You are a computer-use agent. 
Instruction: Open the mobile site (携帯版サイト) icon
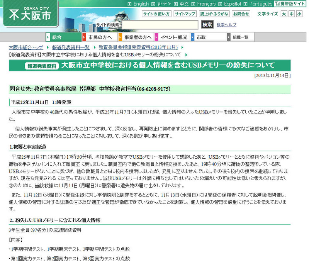(x=290, y=4)
